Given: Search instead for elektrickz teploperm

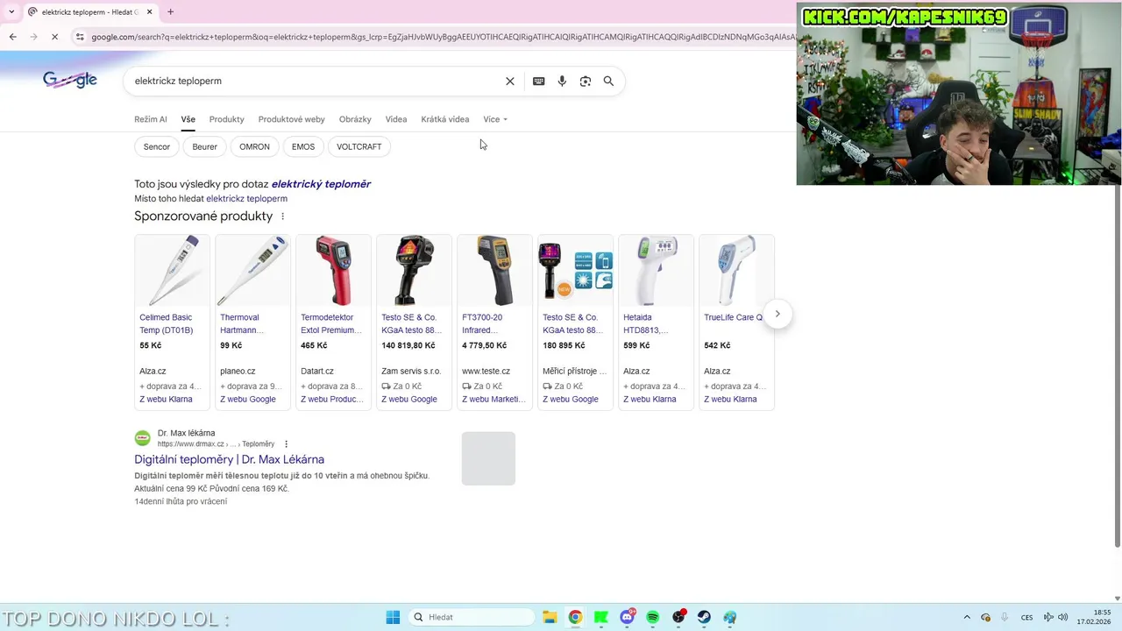Looking at the screenshot, I should tap(246, 199).
